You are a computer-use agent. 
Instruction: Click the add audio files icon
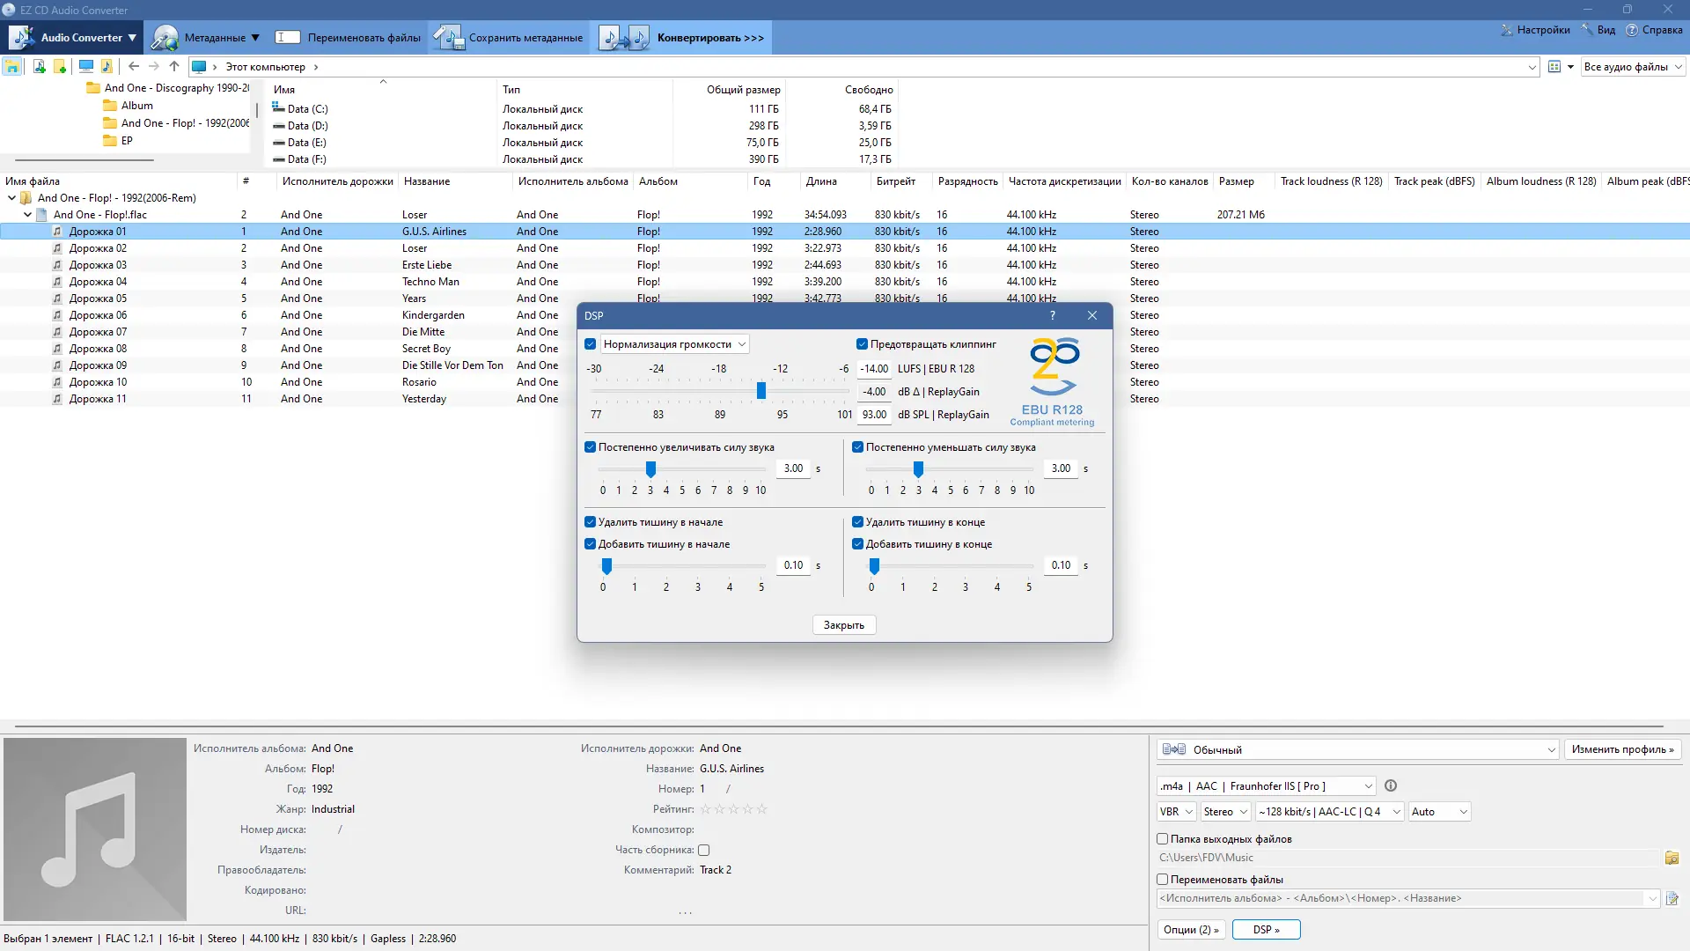click(x=39, y=66)
